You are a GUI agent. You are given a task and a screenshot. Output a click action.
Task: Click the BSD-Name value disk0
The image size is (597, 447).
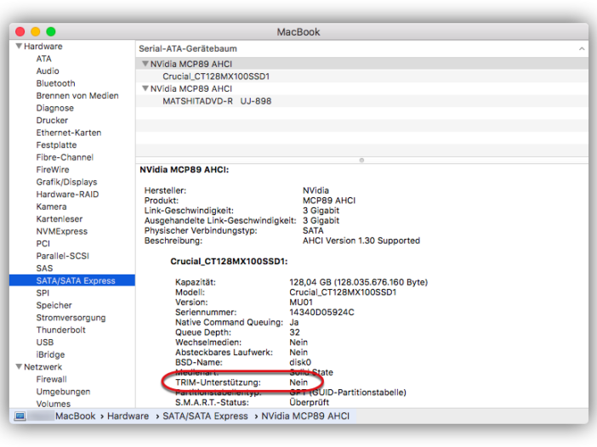(x=300, y=362)
